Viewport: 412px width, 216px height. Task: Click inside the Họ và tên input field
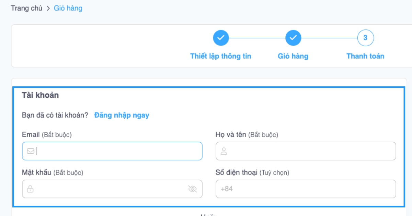click(x=306, y=151)
